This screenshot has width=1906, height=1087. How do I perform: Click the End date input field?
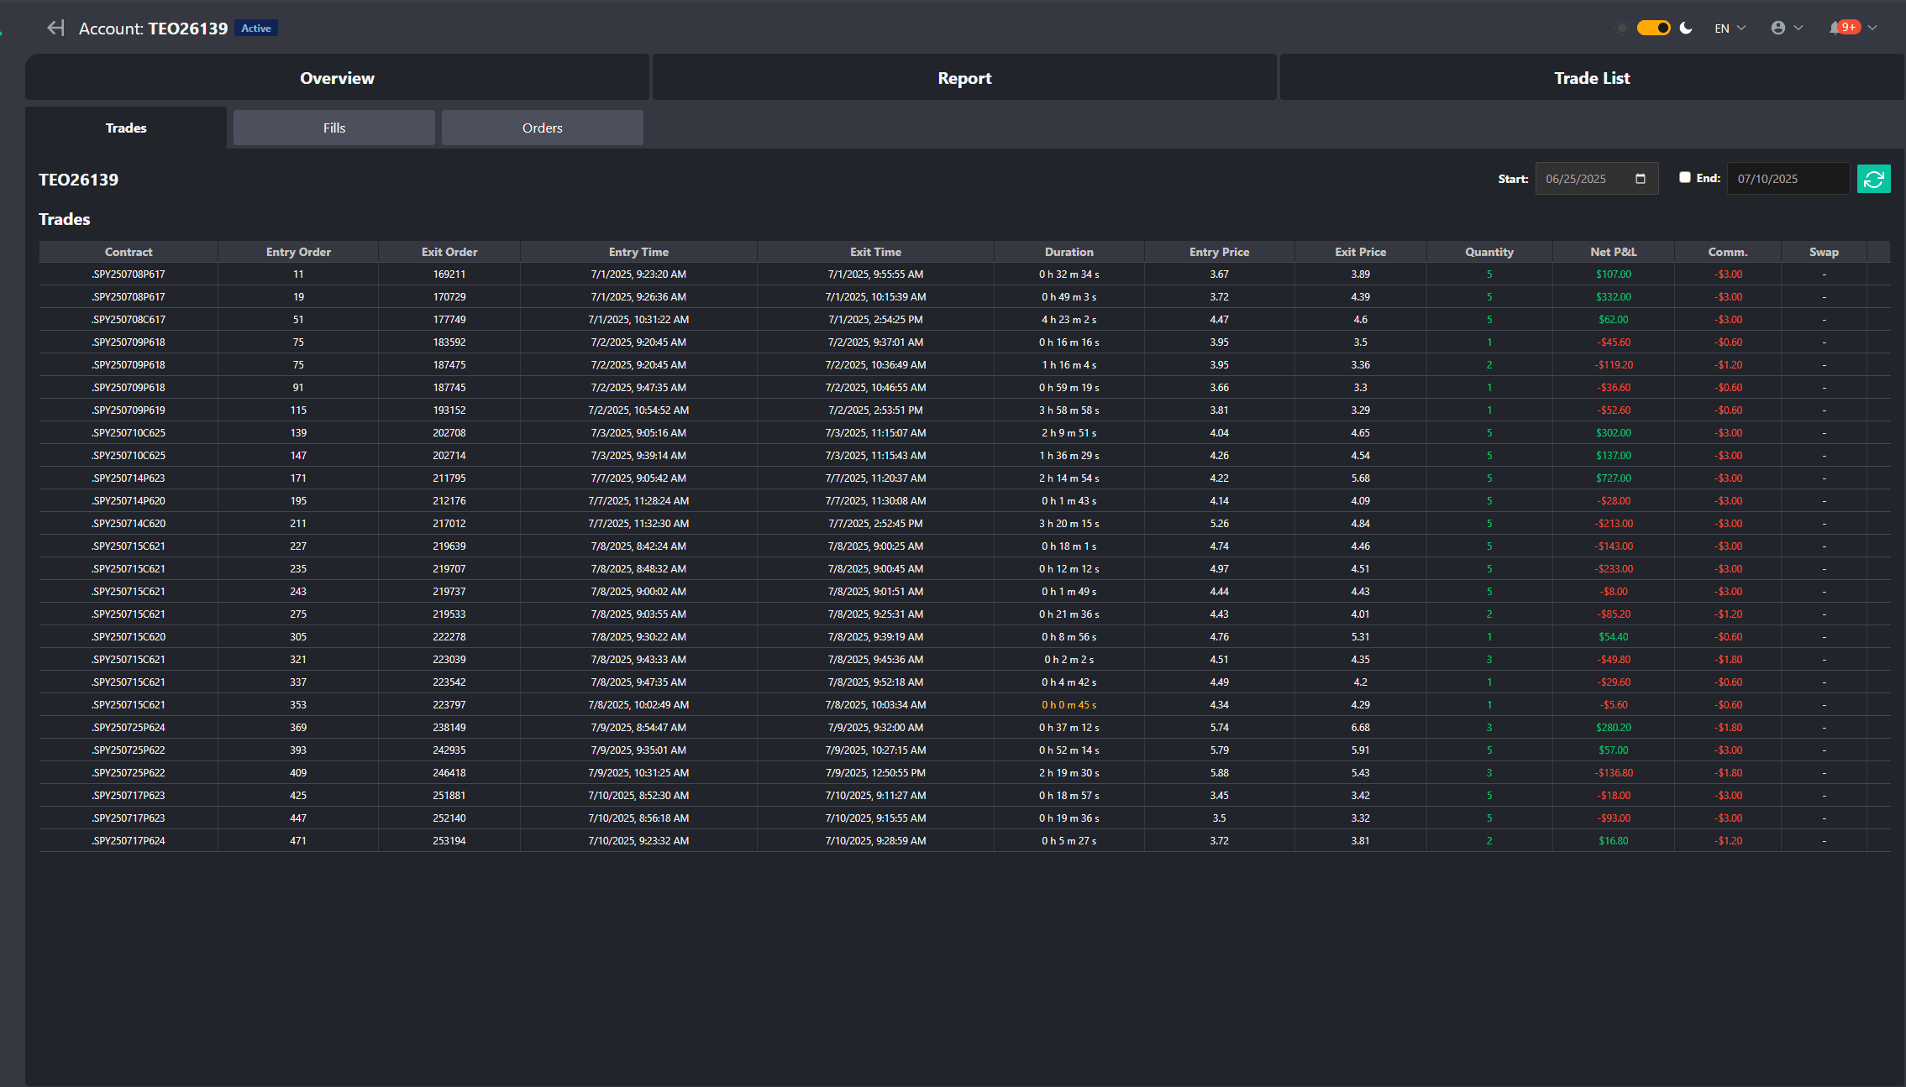[x=1788, y=179]
